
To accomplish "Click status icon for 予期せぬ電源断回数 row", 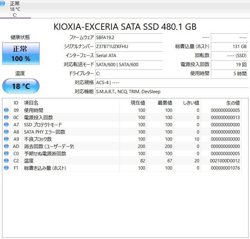I will (x=6, y=154).
